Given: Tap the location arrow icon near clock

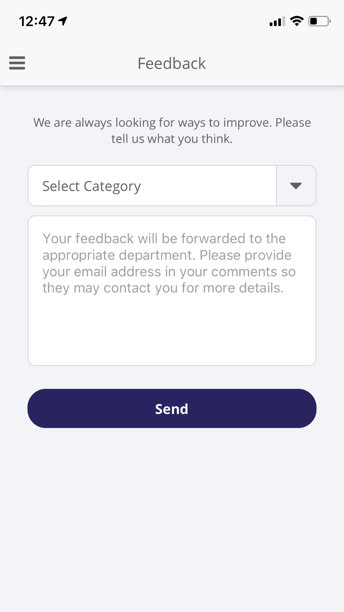Looking at the screenshot, I should coord(63,21).
